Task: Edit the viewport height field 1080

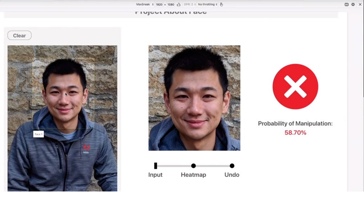Action: [x=170, y=4]
